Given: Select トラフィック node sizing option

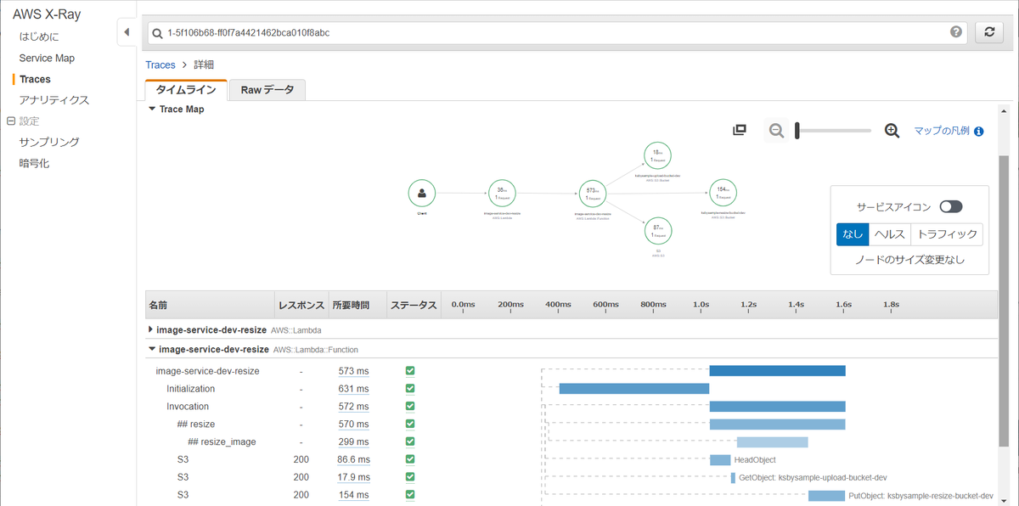Looking at the screenshot, I should (x=947, y=235).
